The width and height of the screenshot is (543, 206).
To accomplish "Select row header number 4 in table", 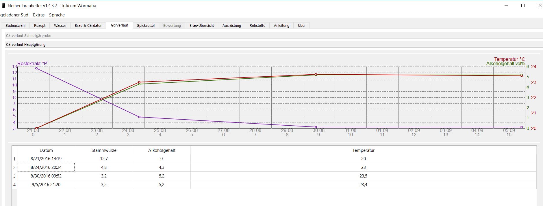I will (x=14, y=185).
